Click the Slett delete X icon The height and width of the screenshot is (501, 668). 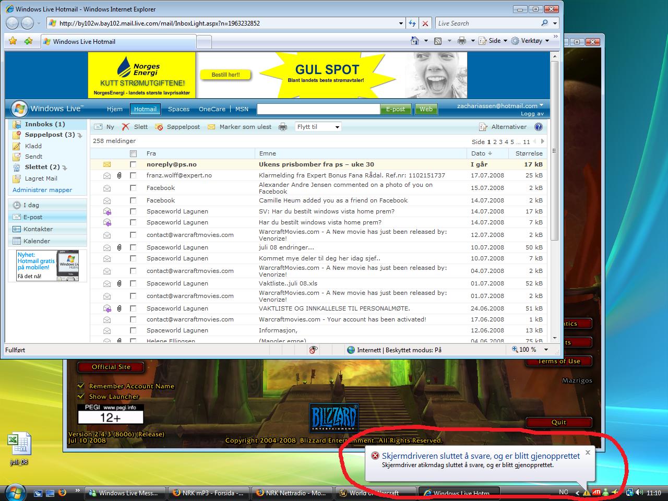[126, 127]
